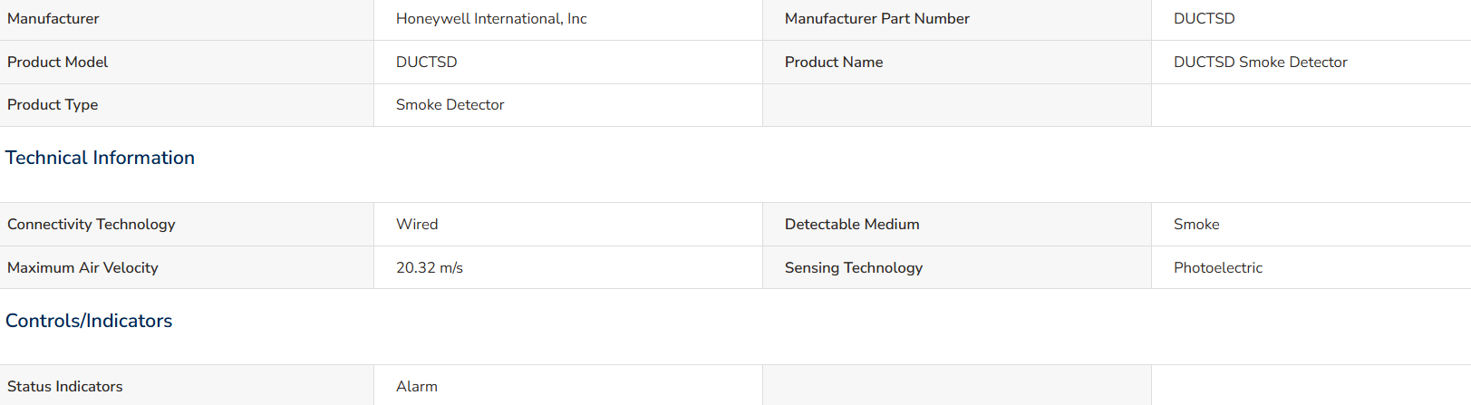Viewport: 1471px width, 405px height.
Task: Click Maximum Air Velocity label
Action: tap(82, 268)
